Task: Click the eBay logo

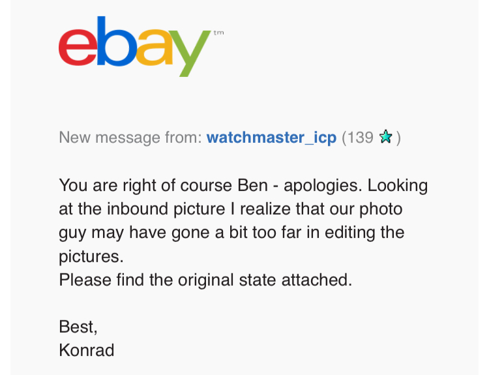Action: pos(134,46)
